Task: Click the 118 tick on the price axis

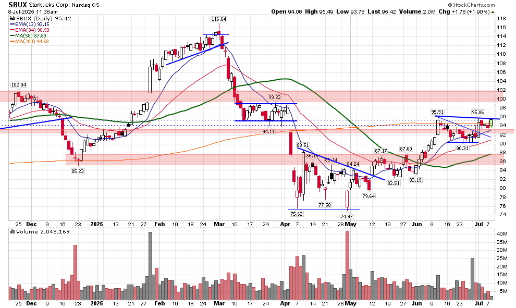Action: [501, 18]
